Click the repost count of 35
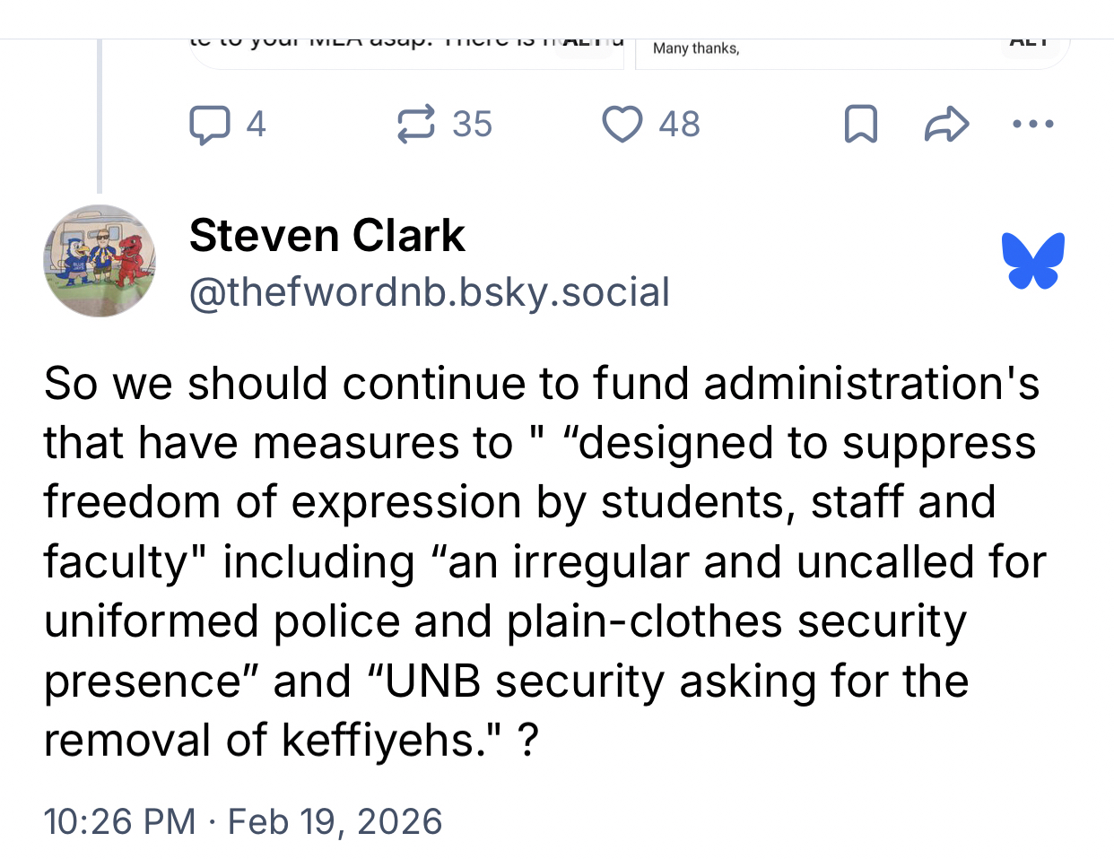The image size is (1114, 859). 472,124
